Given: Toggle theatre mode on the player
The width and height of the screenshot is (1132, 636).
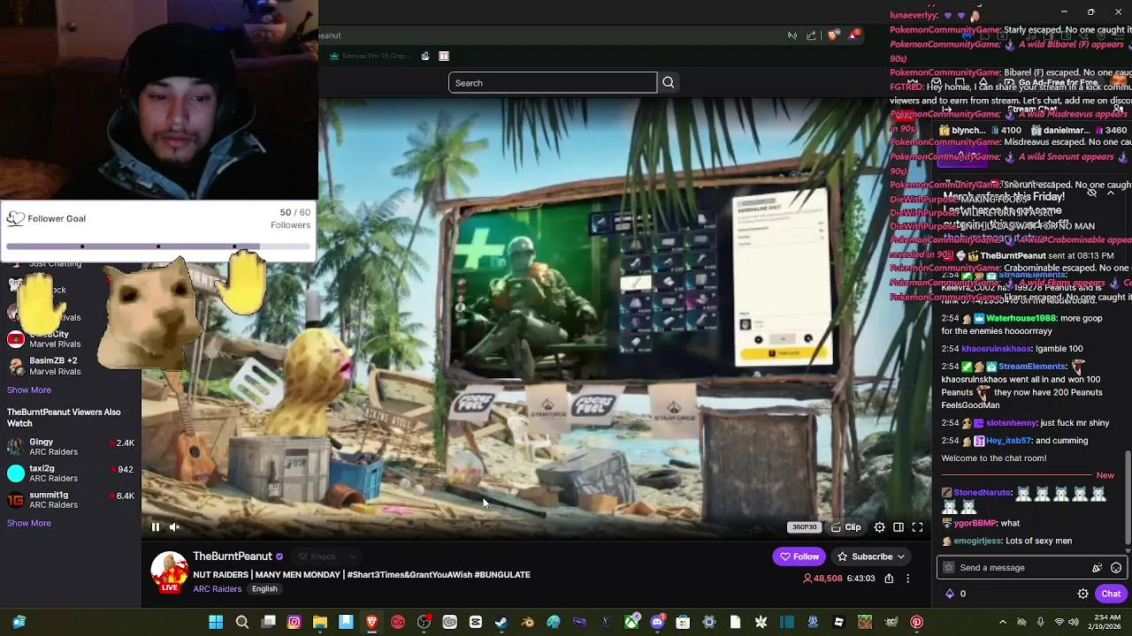Looking at the screenshot, I should click(x=899, y=527).
